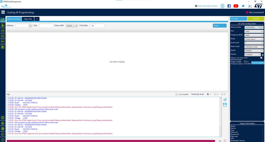Open the Access port dropdown
265x142 pixels.
(254, 43)
